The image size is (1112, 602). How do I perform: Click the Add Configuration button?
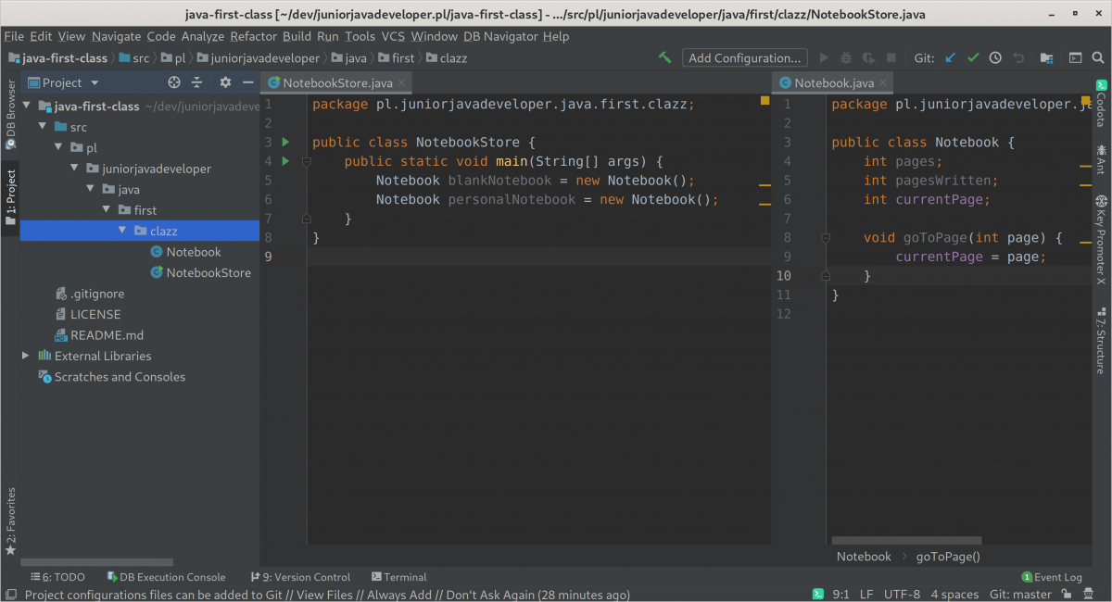(x=744, y=57)
